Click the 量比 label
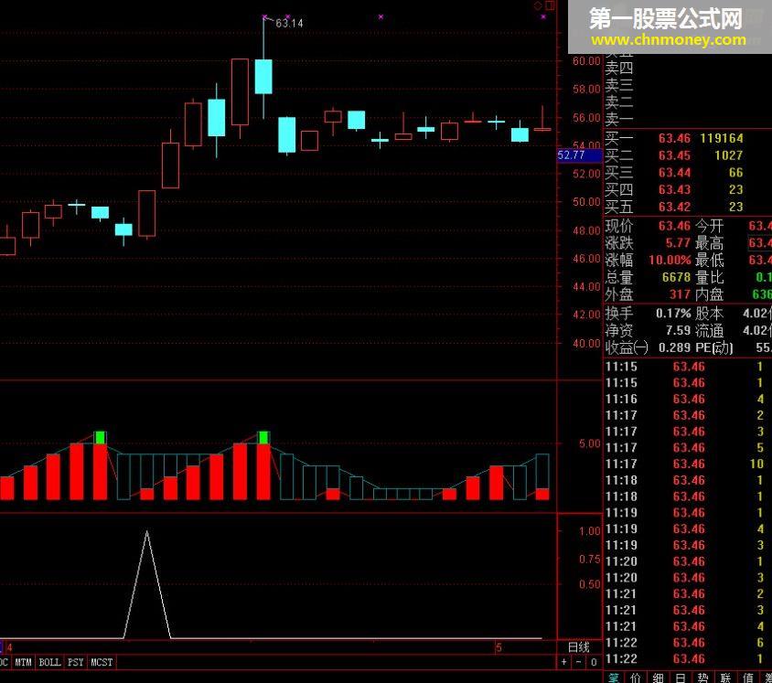This screenshot has width=772, height=683. point(710,278)
